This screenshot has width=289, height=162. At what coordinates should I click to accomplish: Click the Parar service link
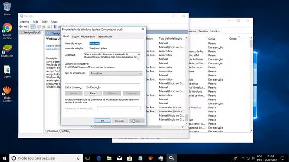click(x=49, y=45)
